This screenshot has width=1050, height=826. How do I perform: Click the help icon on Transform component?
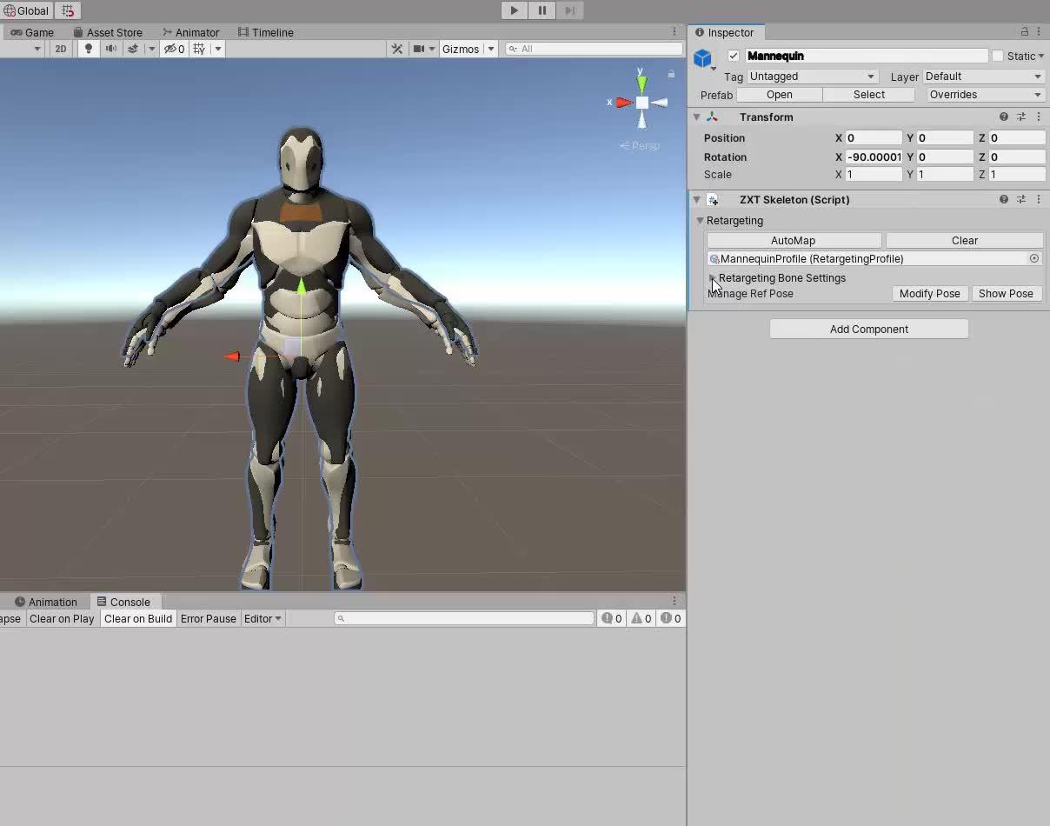click(x=1004, y=117)
